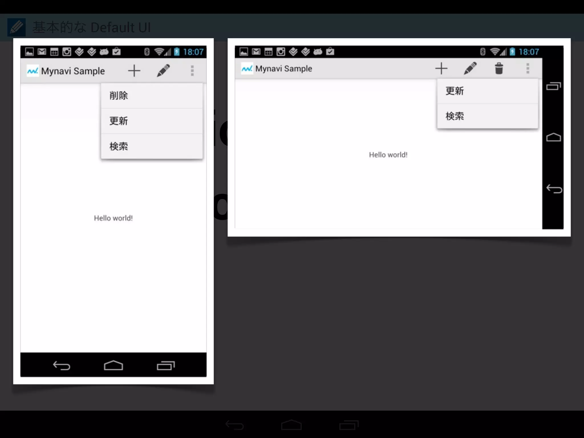Tap calendar notification icon in portrait status bar
Screen dimensions: 584x438
[54, 52]
